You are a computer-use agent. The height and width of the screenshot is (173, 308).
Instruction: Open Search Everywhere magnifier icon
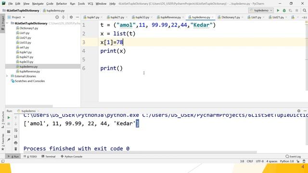[305, 11]
